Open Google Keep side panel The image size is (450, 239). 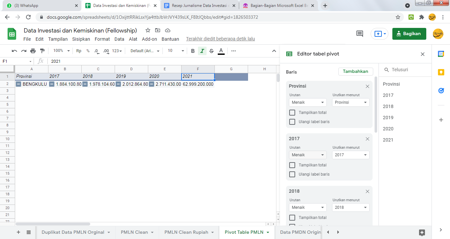tap(441, 72)
